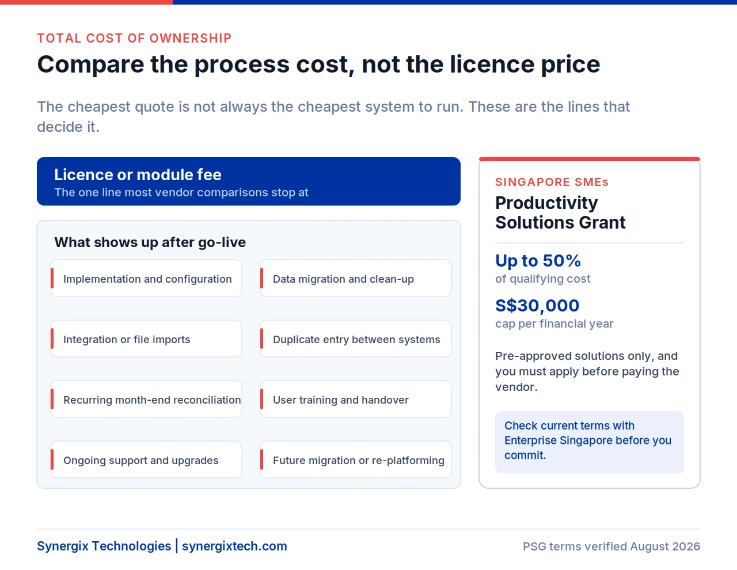Click 'PSG terms verified August 2026' text
737x570 pixels.
tap(611, 546)
